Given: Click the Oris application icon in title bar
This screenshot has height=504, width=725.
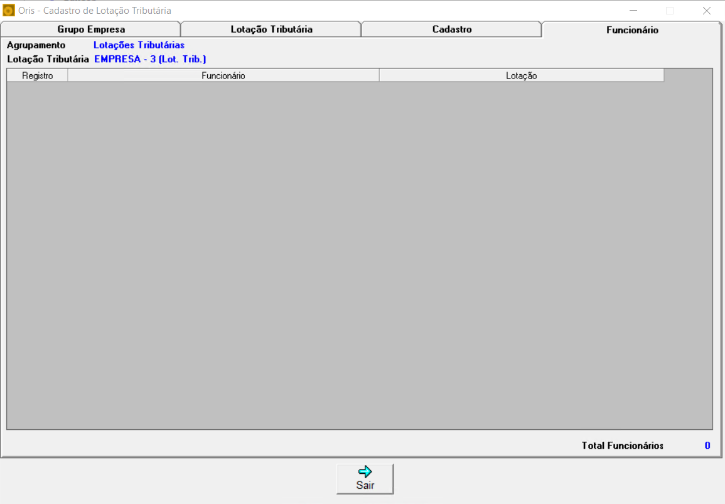Looking at the screenshot, I should click(x=9, y=11).
